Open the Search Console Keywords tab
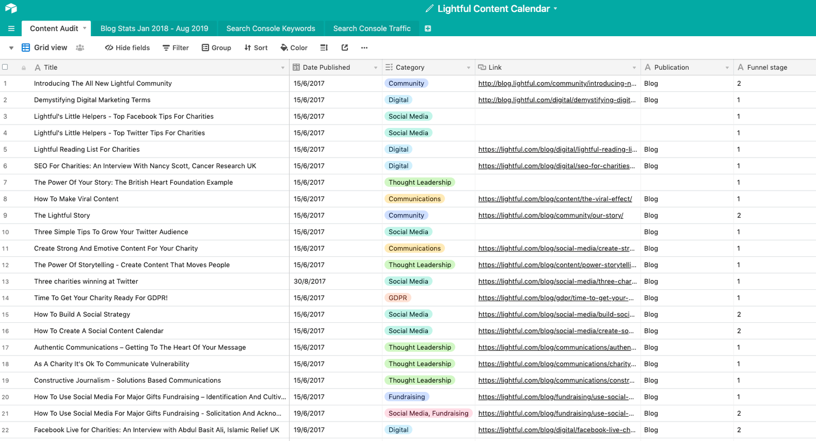 click(x=271, y=29)
